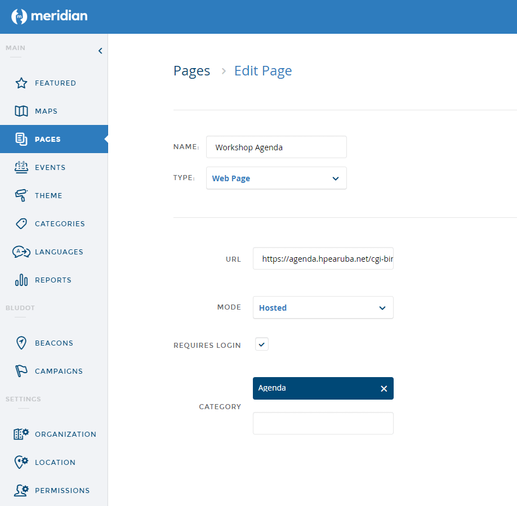Open the Permissions menu item
This screenshot has width=517, height=506.
62,490
